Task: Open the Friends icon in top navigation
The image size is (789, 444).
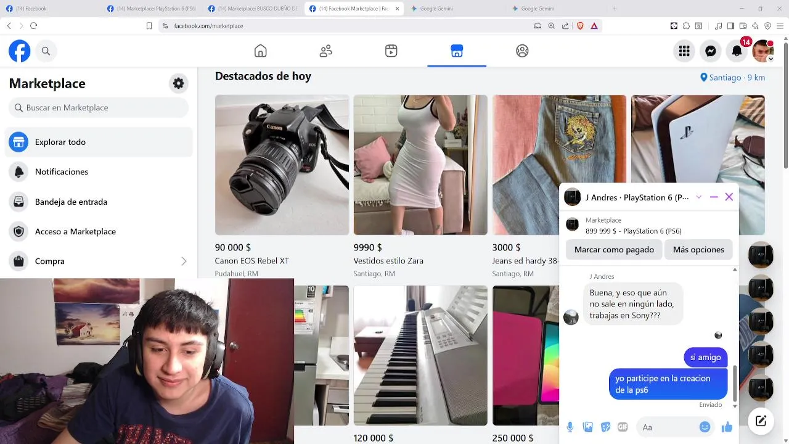Action: tap(326, 51)
